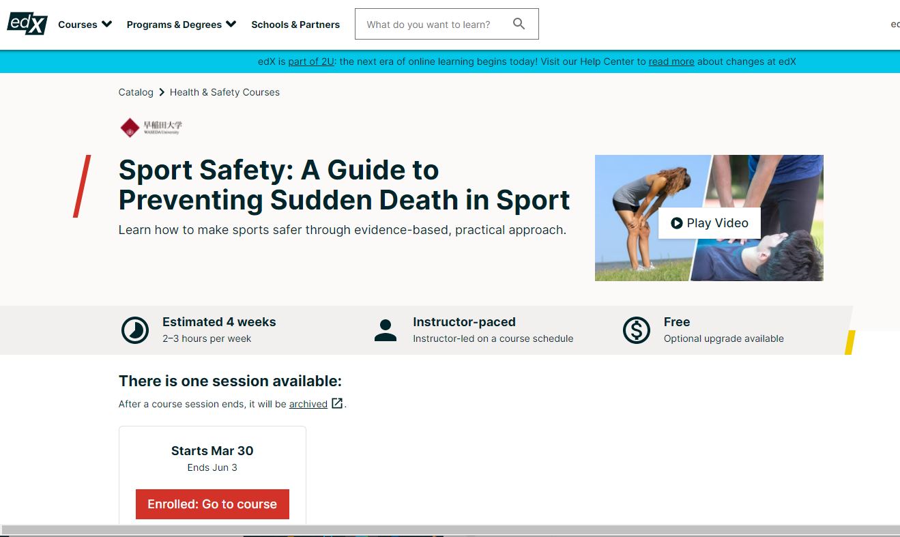Click the edX logo
Image resolution: width=900 pixels, height=537 pixels.
point(27,24)
